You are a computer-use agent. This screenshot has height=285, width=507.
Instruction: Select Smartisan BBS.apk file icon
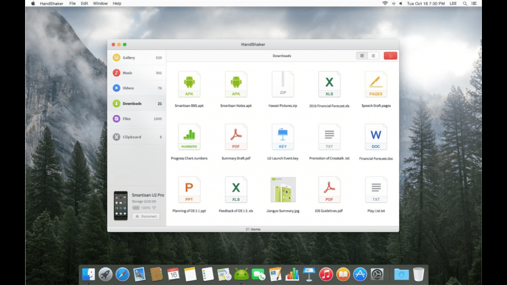click(189, 84)
